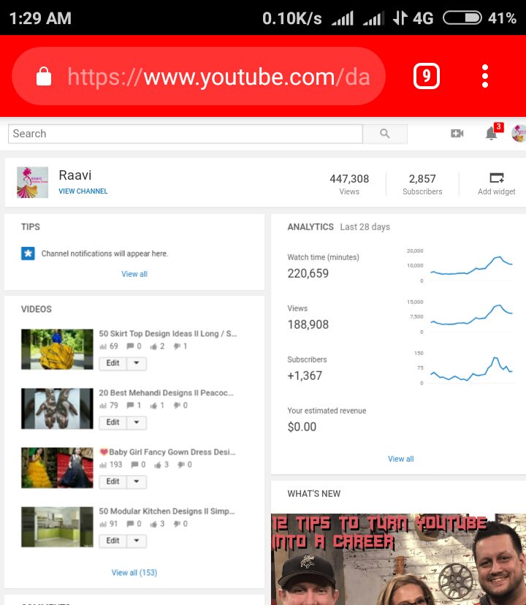Click the magnifier search button
Viewport: 526px width, 605px height.
point(385,134)
